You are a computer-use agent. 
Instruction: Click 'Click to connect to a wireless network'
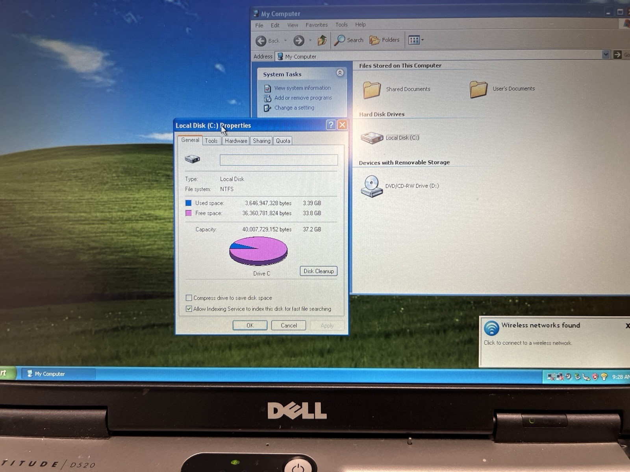pos(528,343)
